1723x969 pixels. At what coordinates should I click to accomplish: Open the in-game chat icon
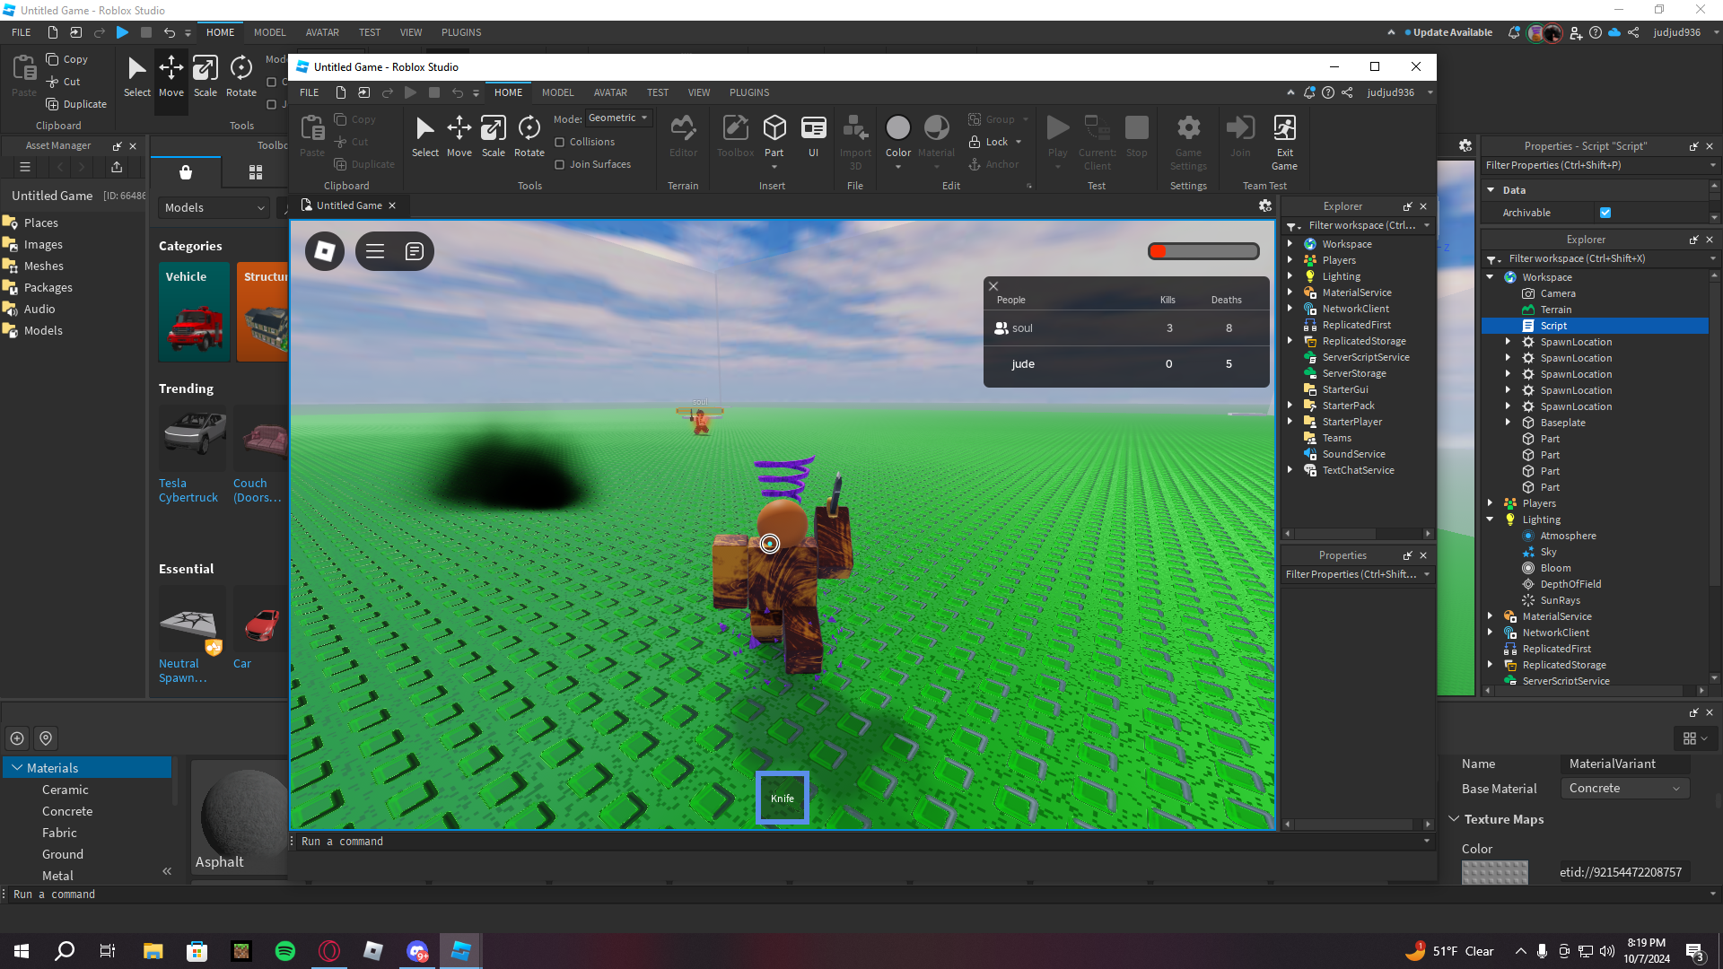pos(414,251)
